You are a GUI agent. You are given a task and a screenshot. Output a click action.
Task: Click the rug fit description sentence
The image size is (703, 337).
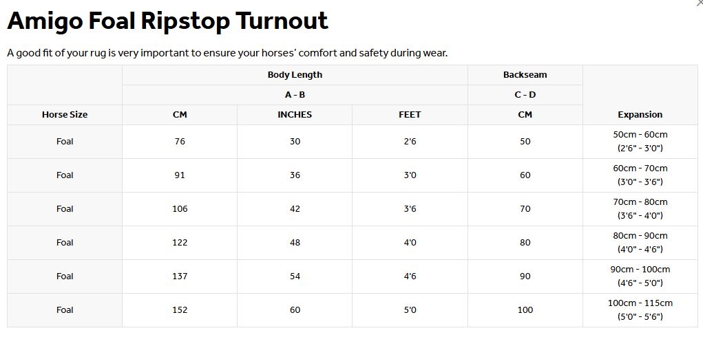point(227,53)
